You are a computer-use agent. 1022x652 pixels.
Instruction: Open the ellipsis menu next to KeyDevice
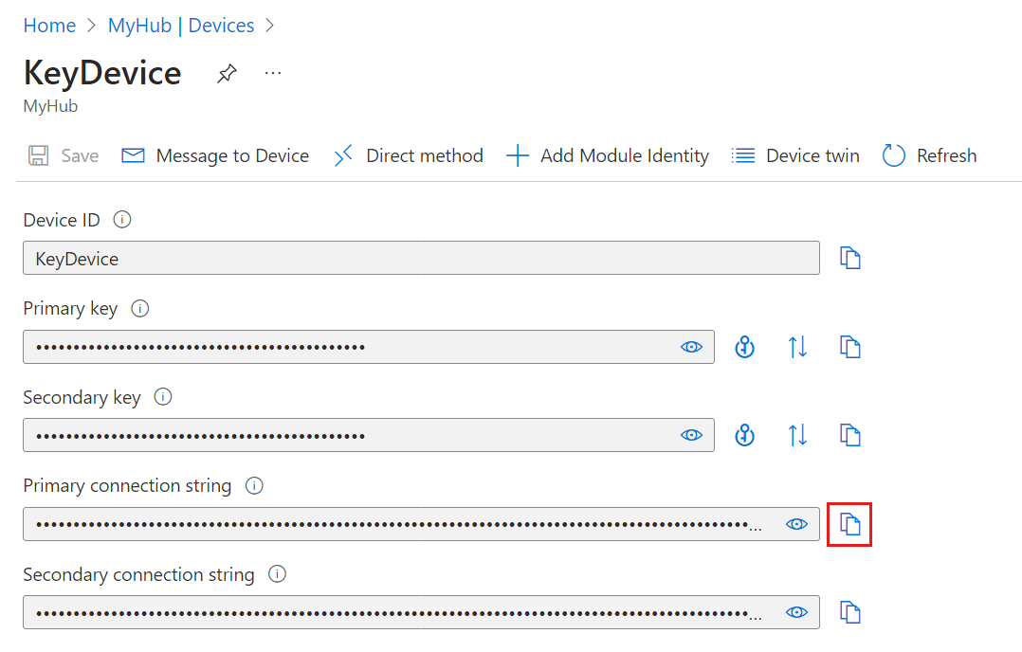point(273,73)
